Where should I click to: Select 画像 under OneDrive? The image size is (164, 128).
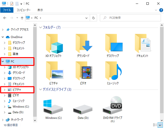(15, 54)
